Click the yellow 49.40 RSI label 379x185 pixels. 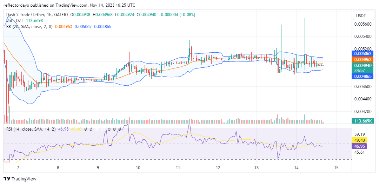click(360, 140)
